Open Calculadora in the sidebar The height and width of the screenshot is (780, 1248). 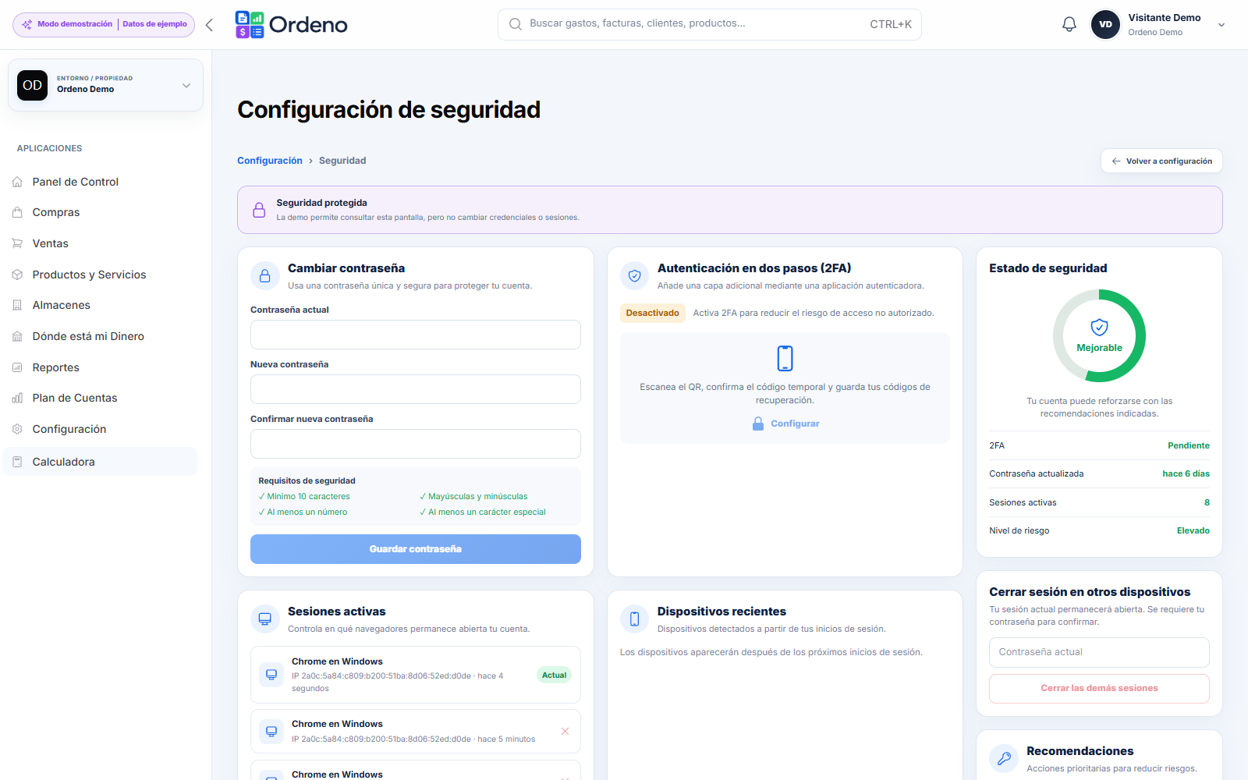point(100,462)
